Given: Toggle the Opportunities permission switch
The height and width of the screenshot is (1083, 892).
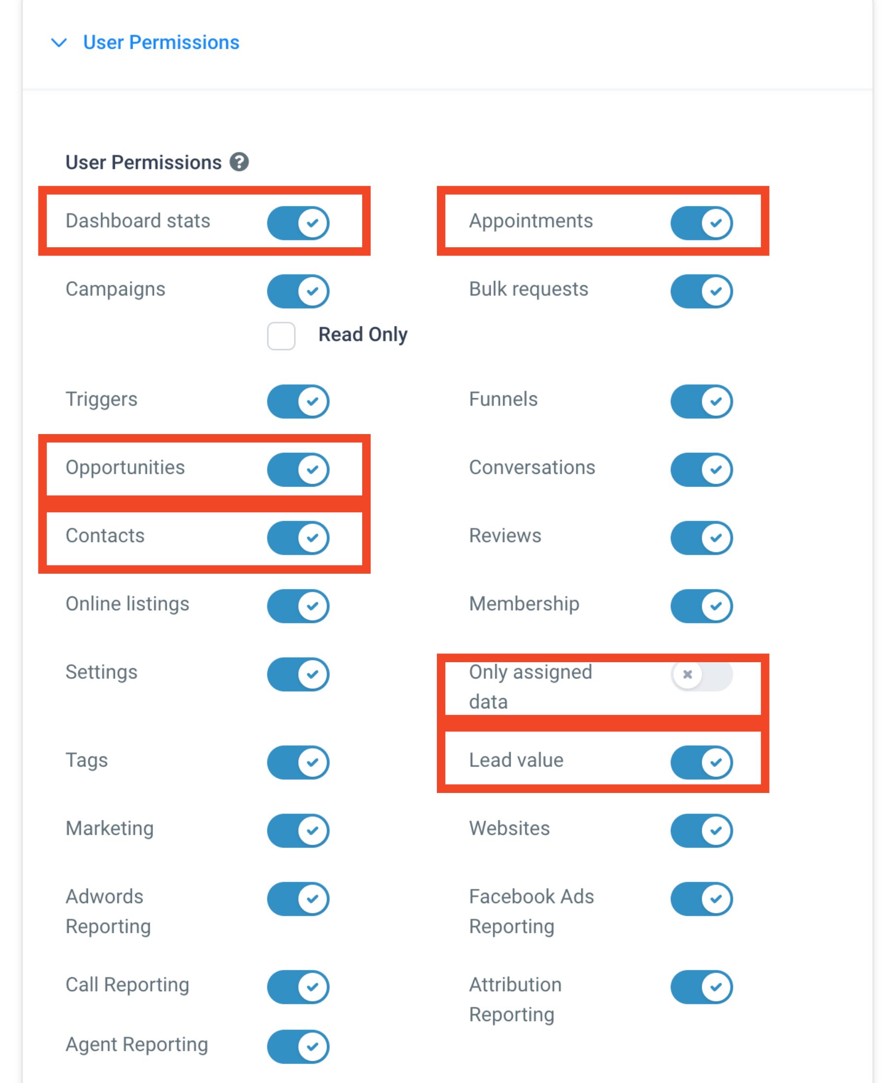Looking at the screenshot, I should [298, 469].
